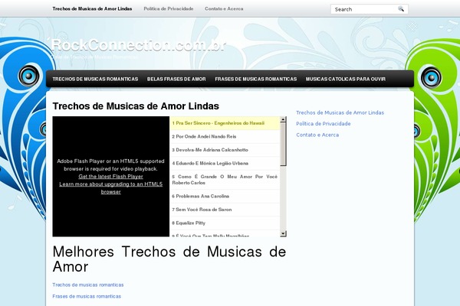Open Trechos de Musicas Romanticas menu item

(x=95, y=79)
